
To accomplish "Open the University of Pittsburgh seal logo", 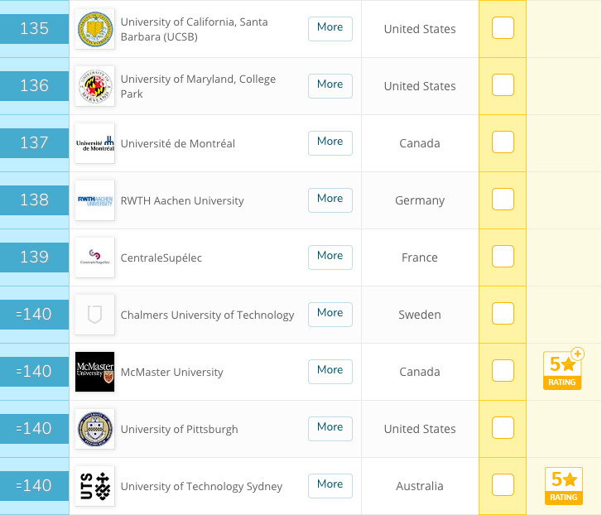I will [x=95, y=429].
